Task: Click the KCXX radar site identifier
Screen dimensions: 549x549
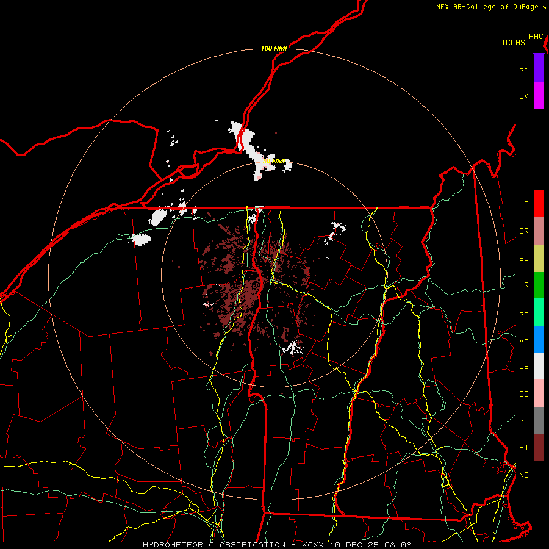Action: click(313, 545)
